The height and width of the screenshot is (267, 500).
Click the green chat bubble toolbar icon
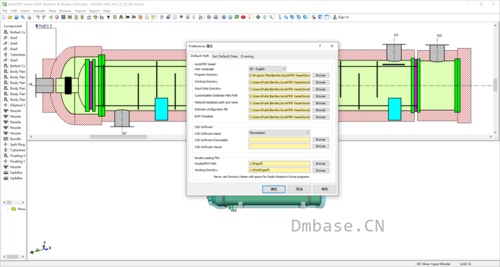coord(237,17)
